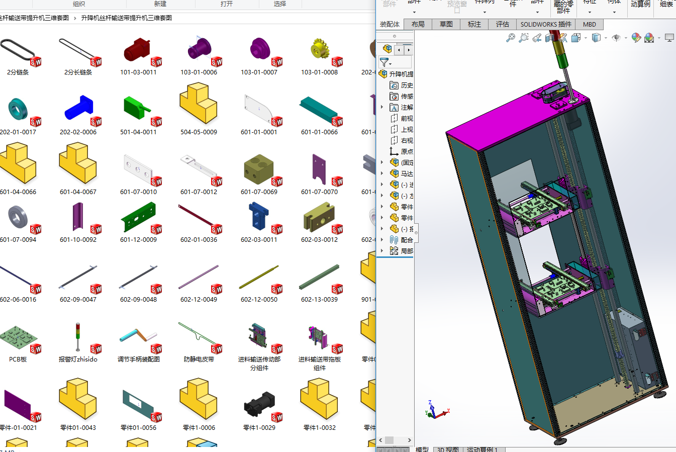Expand the 配合 mates node
The width and height of the screenshot is (676, 452).
coord(382,240)
